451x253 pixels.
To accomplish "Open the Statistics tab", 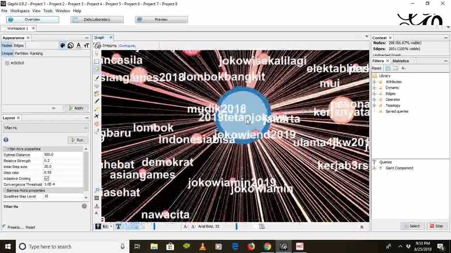I will pyautogui.click(x=401, y=61).
